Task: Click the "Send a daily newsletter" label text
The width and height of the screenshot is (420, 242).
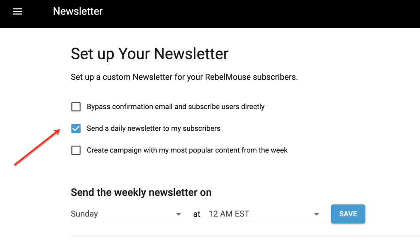Action: click(153, 128)
